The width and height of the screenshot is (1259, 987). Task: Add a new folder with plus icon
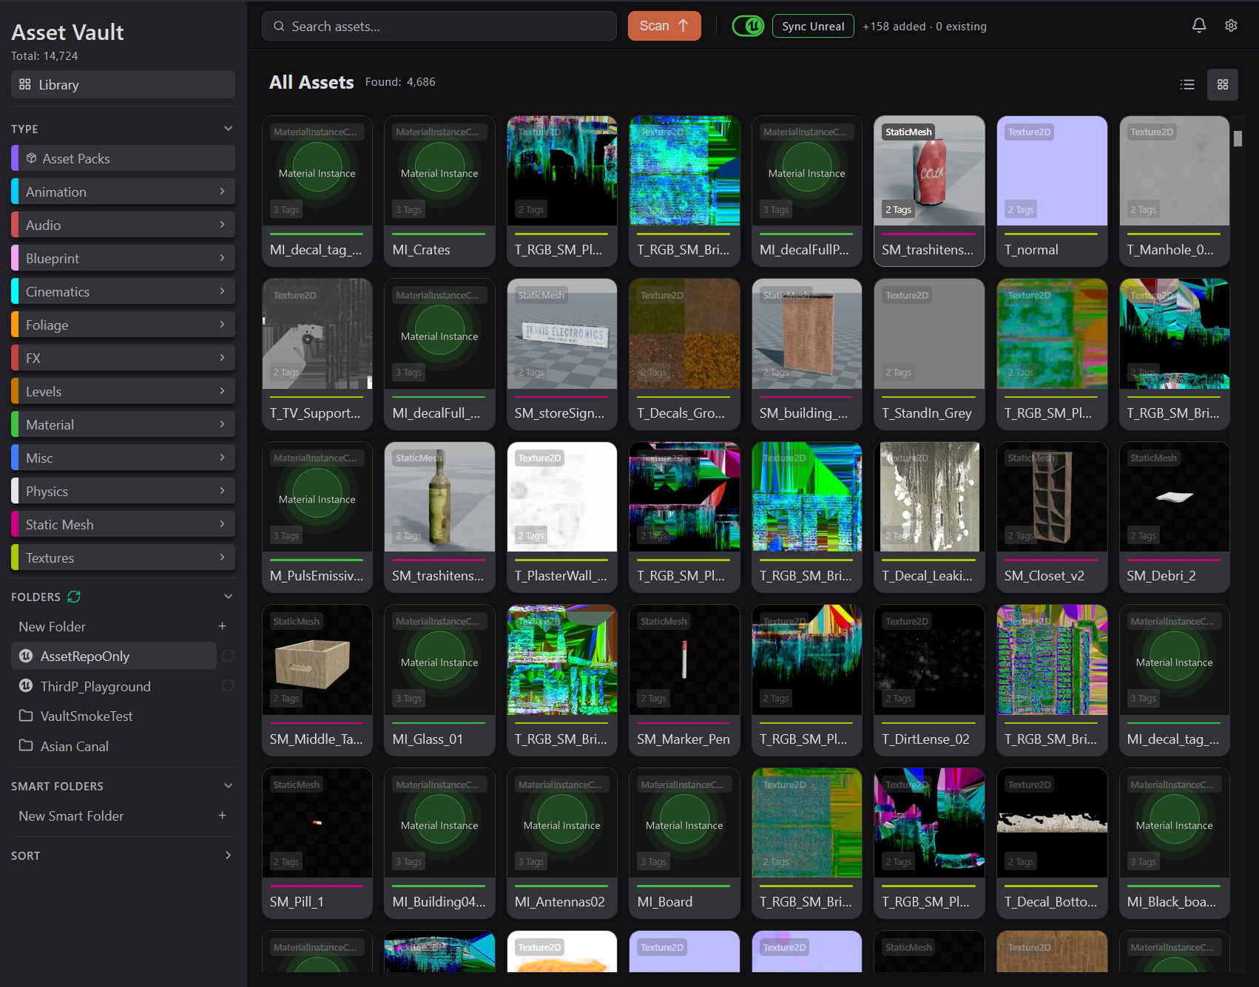pos(222,626)
